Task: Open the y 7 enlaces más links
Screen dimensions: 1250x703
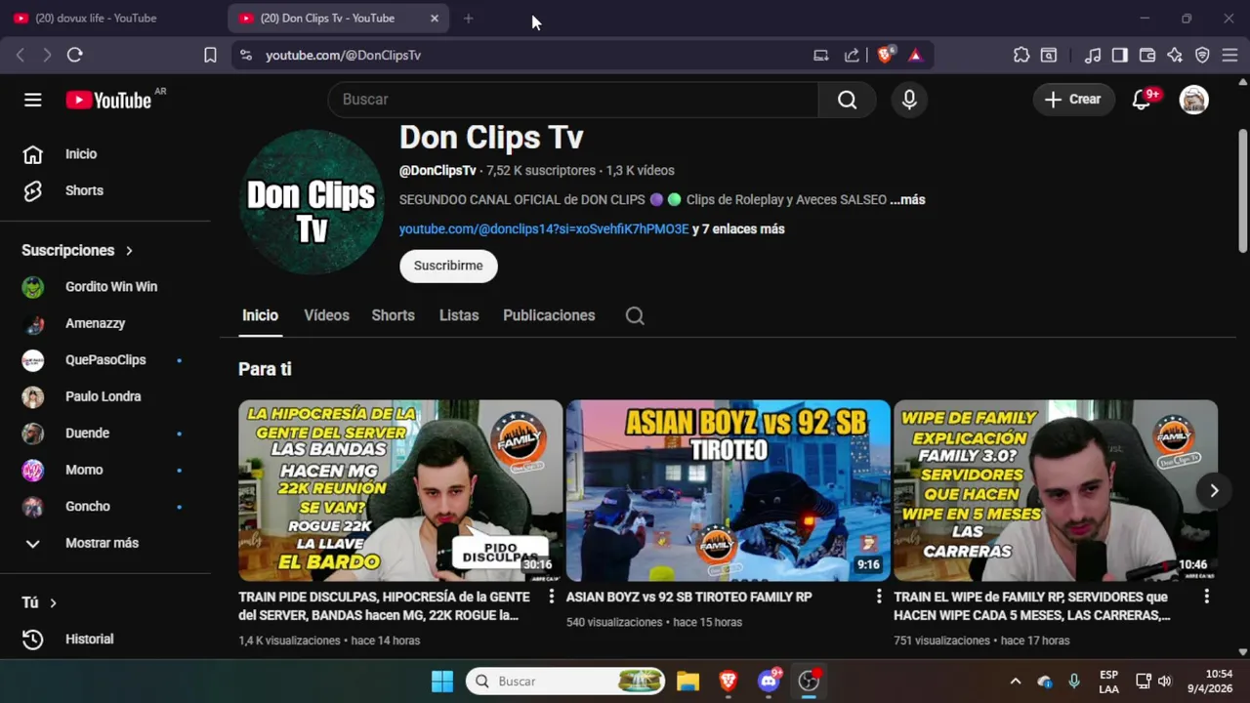Action: [x=738, y=229]
